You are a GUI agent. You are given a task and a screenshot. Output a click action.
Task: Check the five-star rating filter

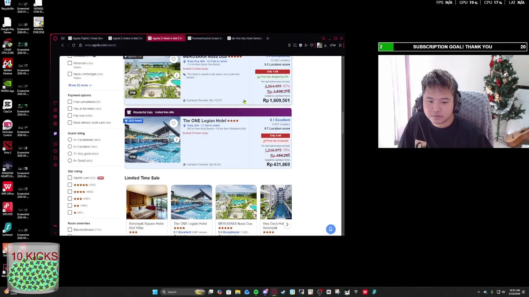click(70, 185)
